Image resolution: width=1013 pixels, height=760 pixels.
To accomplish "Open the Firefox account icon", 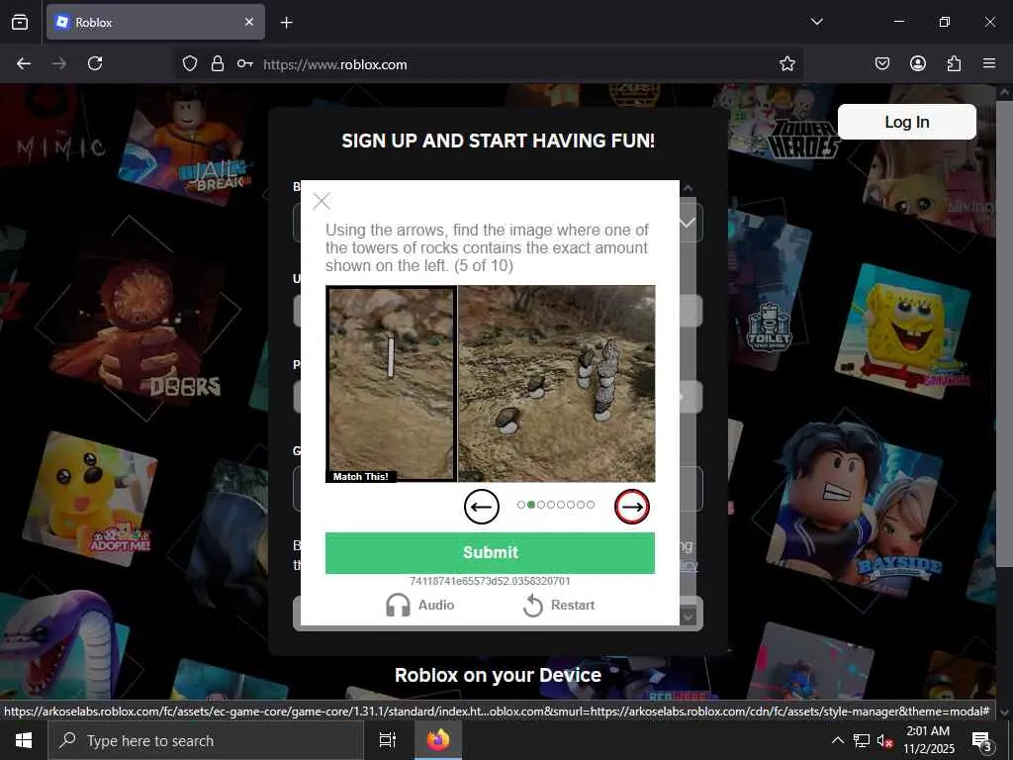I will click(917, 63).
